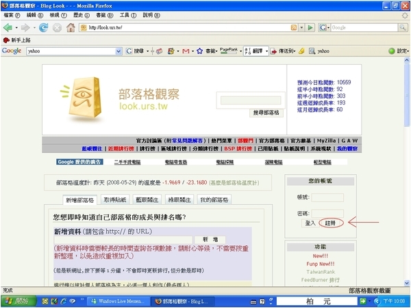This screenshot has width=411, height=308.
Task: Open the 近期排行榜 link
Action: (x=121, y=149)
